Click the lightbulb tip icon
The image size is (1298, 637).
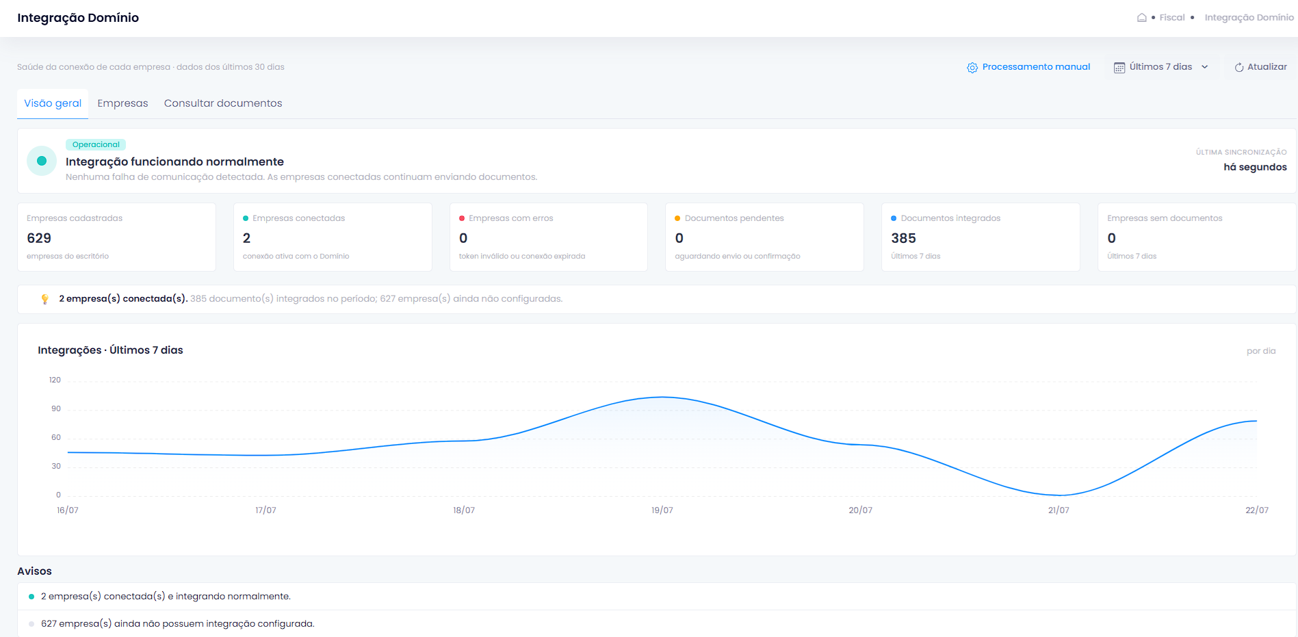45,299
